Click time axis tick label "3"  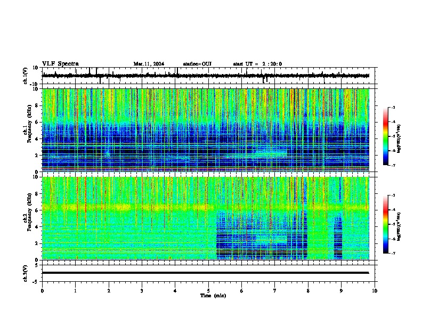coord(142,291)
